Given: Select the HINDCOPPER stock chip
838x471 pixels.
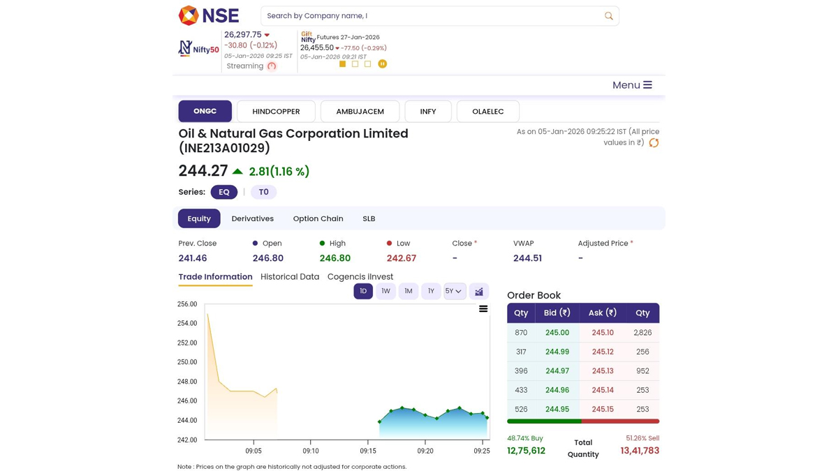Looking at the screenshot, I should point(276,112).
